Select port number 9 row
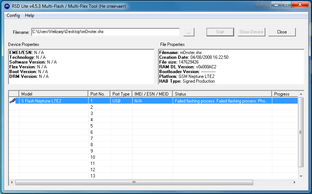 tap(153, 151)
